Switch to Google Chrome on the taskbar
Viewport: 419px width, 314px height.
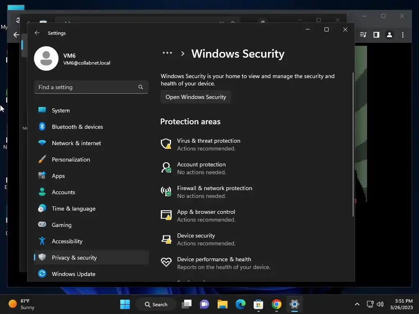pos(276,304)
